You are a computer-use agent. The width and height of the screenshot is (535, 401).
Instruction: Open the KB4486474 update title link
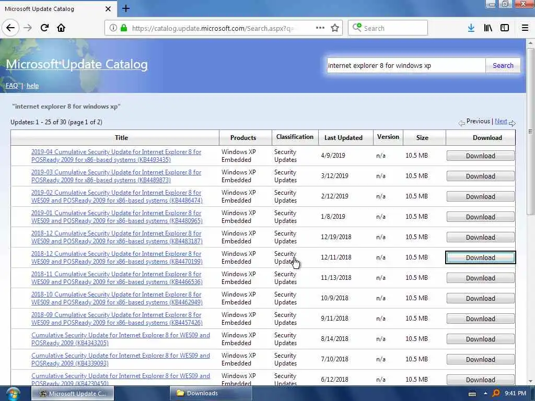coord(117,197)
